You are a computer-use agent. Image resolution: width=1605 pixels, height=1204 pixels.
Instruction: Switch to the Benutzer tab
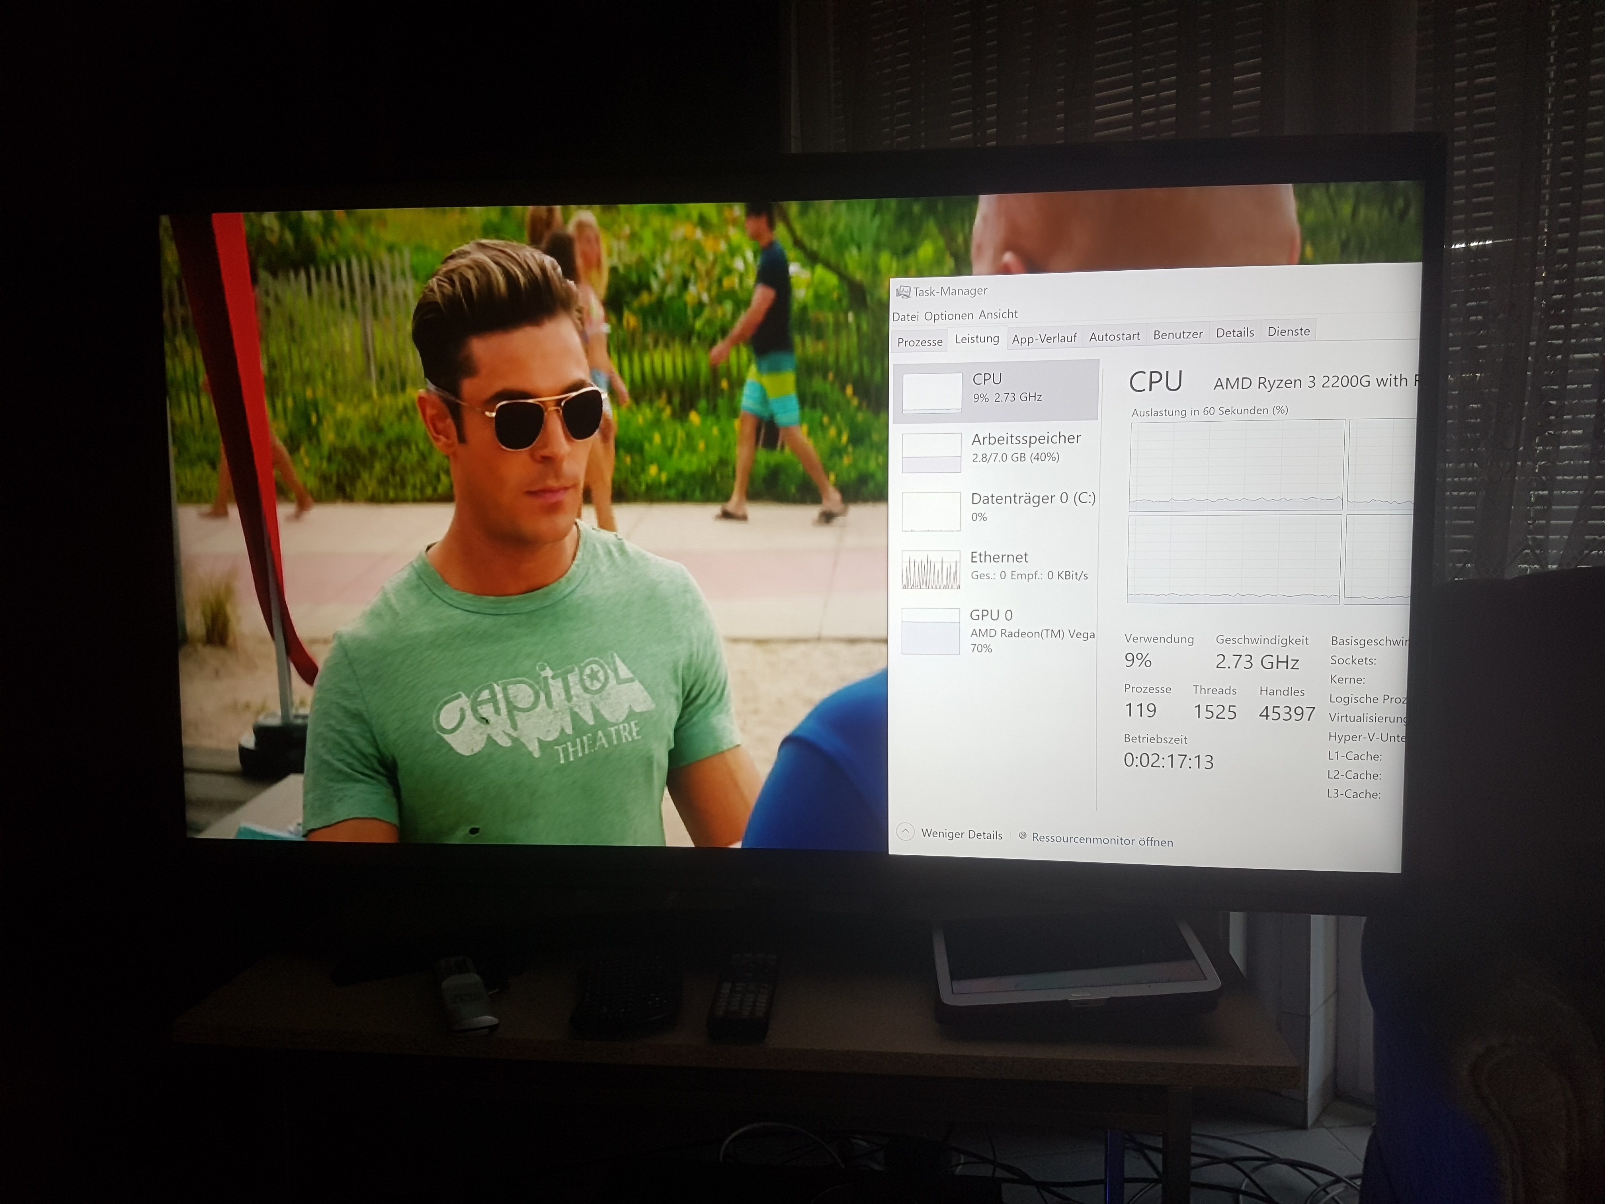[1177, 334]
